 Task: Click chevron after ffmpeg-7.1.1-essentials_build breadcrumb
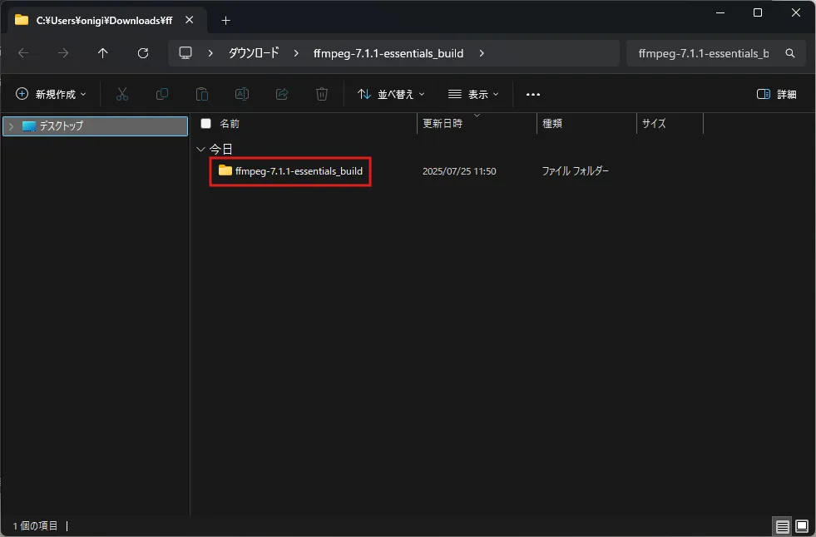tap(482, 53)
